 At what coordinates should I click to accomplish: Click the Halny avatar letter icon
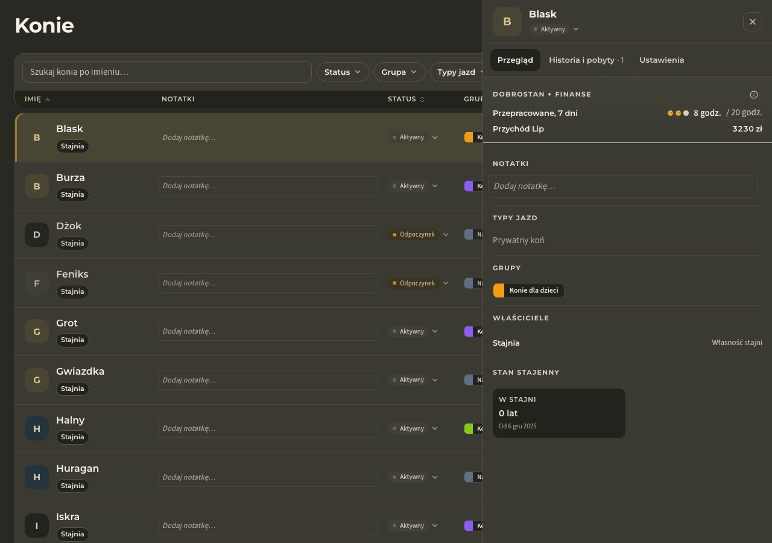[37, 428]
